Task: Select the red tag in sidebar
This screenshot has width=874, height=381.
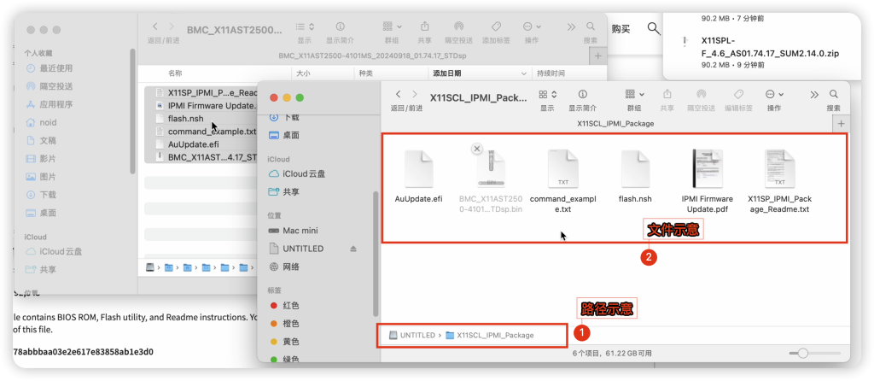Action: click(284, 306)
